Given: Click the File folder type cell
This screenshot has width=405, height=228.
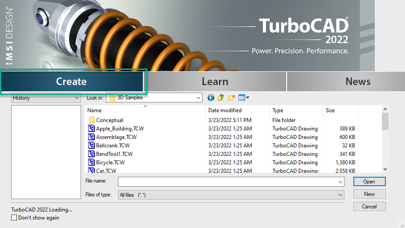Looking at the screenshot, I should (x=284, y=120).
